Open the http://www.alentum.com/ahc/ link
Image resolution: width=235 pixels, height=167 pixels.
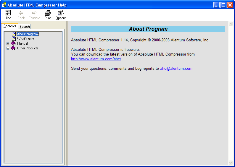click(x=96, y=59)
